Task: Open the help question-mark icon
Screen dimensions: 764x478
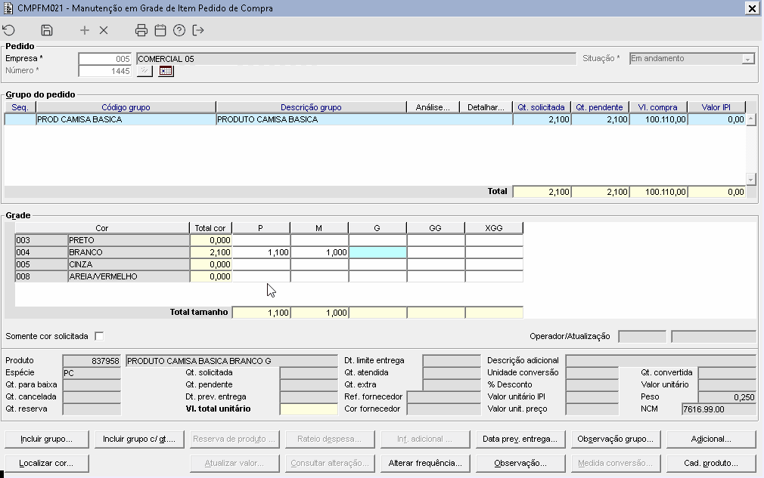Action: coord(179,30)
